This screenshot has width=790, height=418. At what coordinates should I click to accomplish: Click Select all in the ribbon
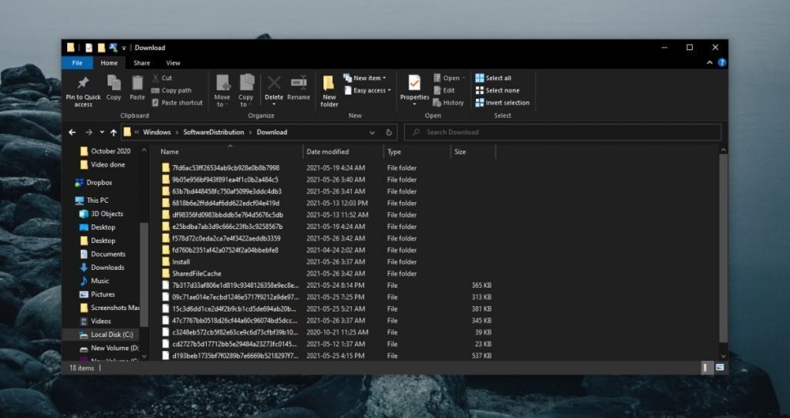pyautogui.click(x=498, y=78)
